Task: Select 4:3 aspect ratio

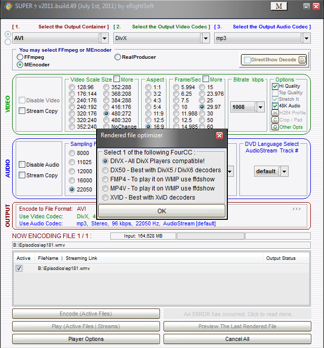Action: pyautogui.click(x=148, y=100)
